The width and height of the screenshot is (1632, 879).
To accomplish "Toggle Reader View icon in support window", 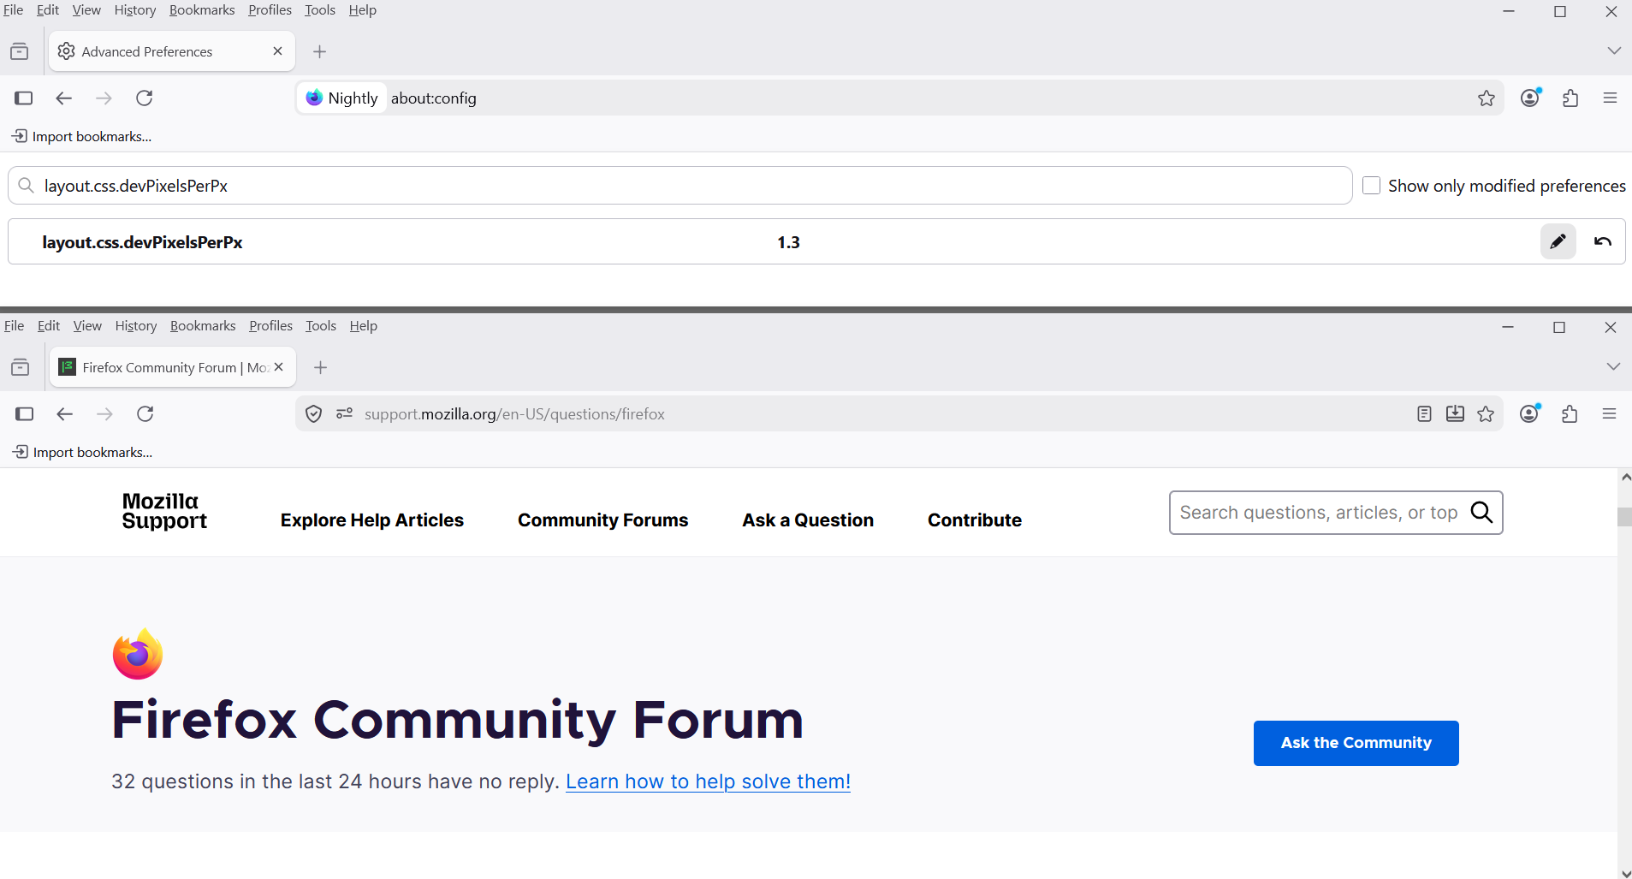I will point(1424,414).
